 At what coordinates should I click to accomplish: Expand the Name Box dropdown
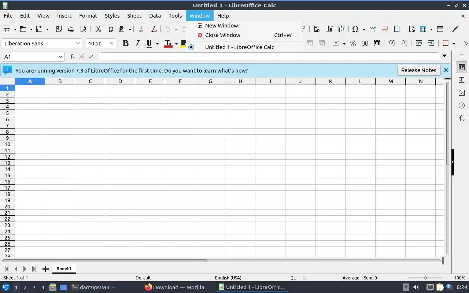tap(60, 56)
